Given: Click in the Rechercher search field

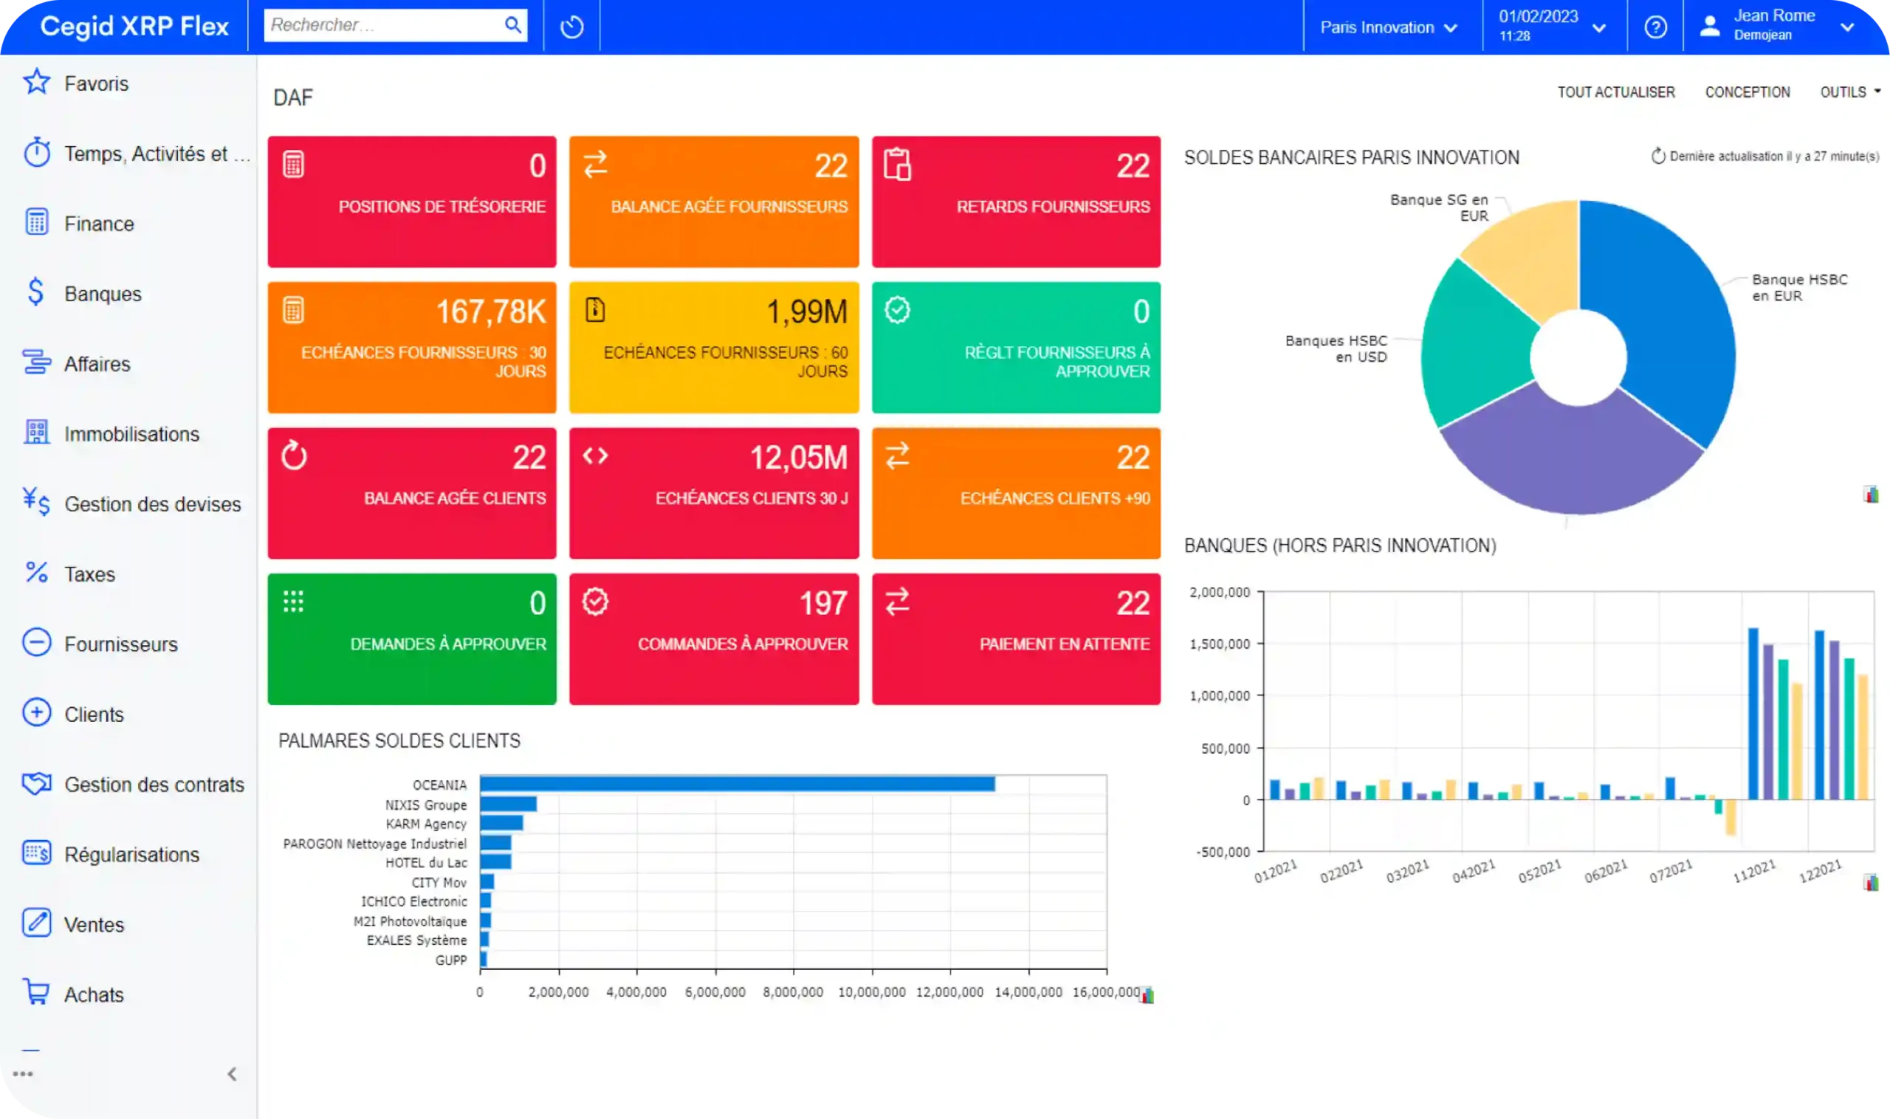Looking at the screenshot, I should (x=381, y=26).
